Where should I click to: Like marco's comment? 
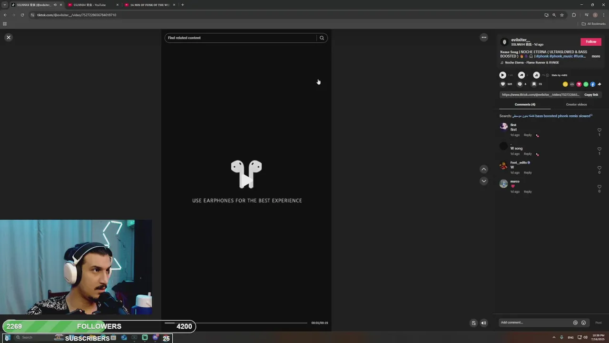599,187
